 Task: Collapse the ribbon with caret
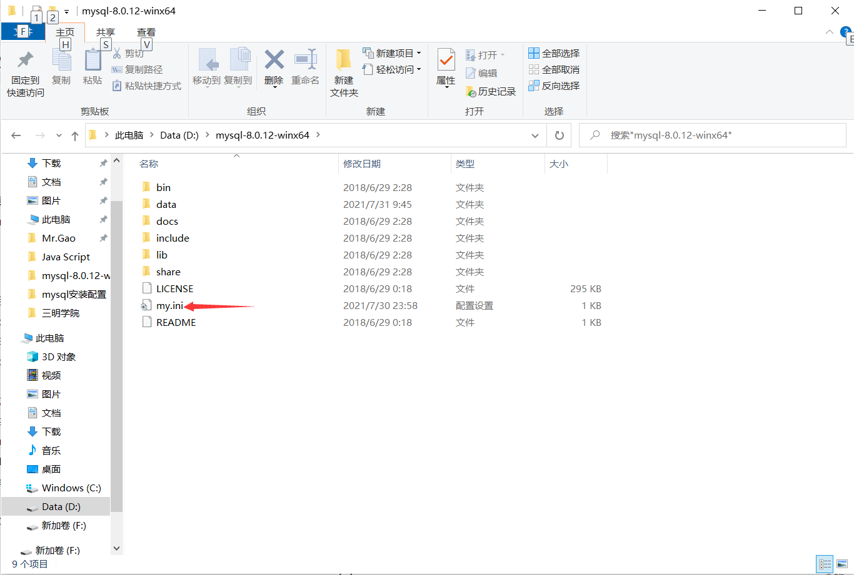tap(830, 32)
